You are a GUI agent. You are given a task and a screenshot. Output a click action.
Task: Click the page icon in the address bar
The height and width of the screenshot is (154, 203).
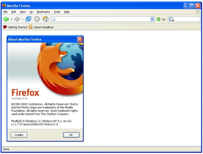pos(54,19)
